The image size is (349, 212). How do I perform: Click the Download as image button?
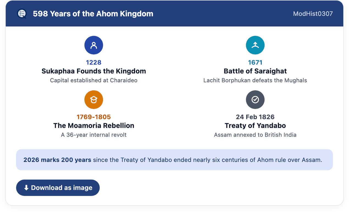(x=58, y=188)
